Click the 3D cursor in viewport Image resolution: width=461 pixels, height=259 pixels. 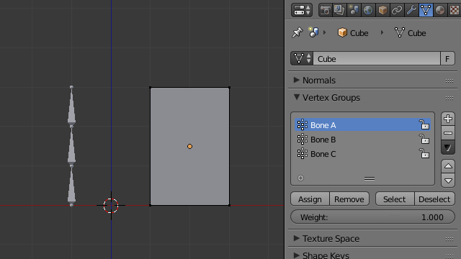click(111, 206)
